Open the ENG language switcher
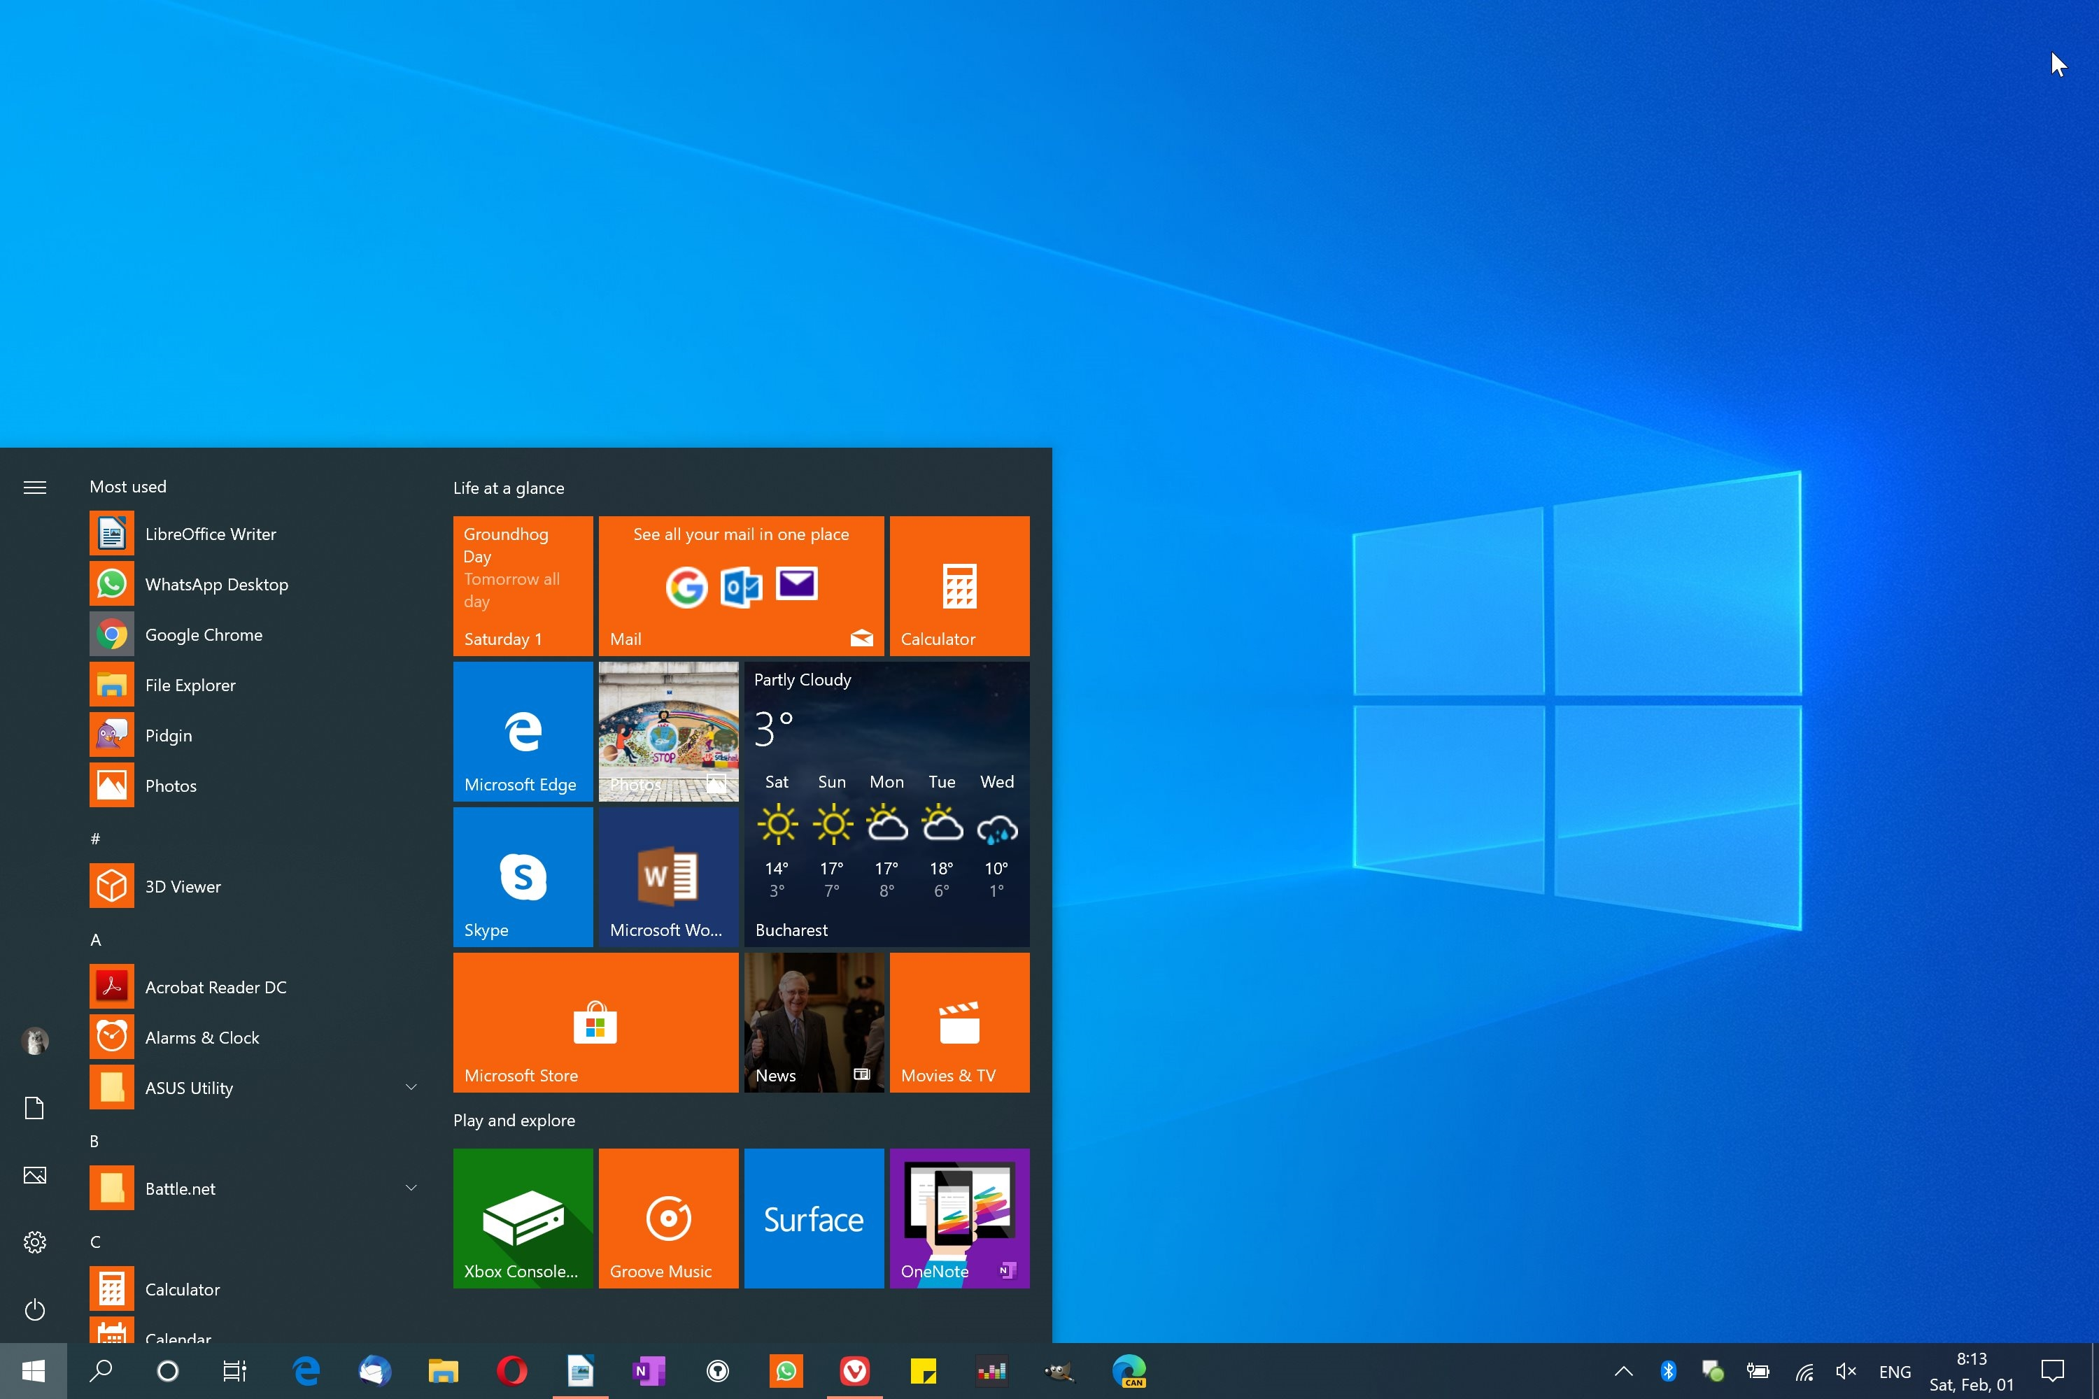This screenshot has height=1399, width=2099. pos(1895,1371)
